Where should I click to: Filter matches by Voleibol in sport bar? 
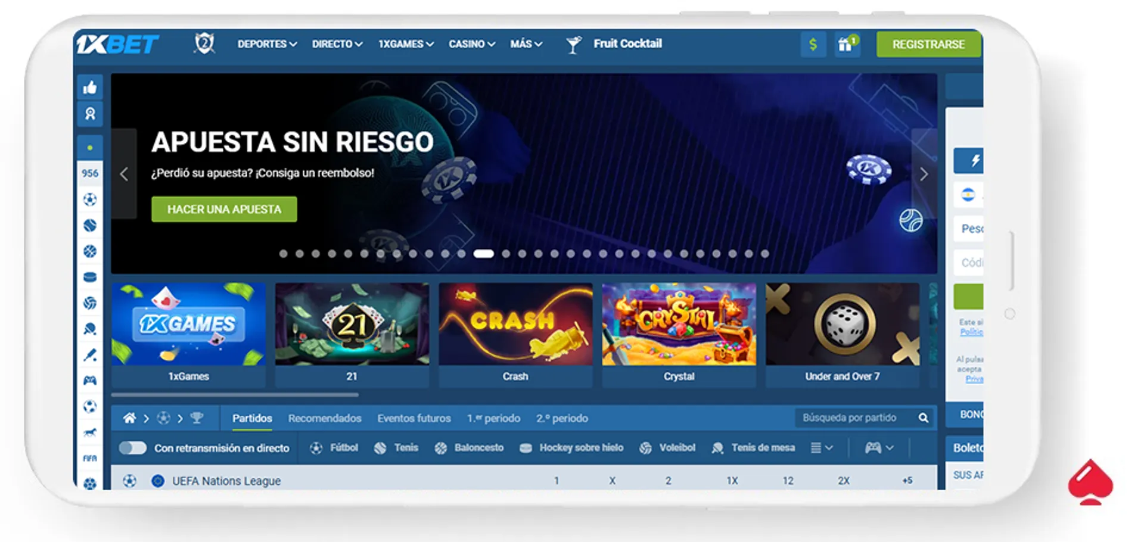[667, 448]
